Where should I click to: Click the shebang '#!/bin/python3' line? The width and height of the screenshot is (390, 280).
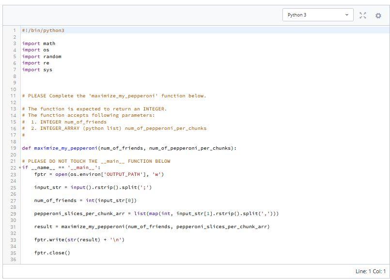[43, 31]
